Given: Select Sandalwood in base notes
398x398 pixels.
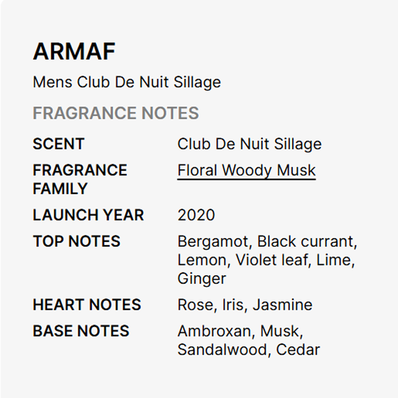Looking at the screenshot, I should click(x=223, y=349).
